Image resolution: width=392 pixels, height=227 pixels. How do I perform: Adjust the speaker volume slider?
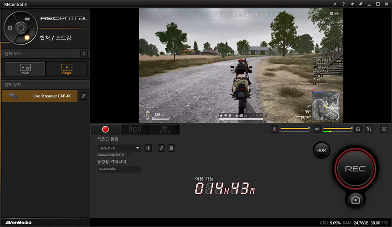[338, 129]
